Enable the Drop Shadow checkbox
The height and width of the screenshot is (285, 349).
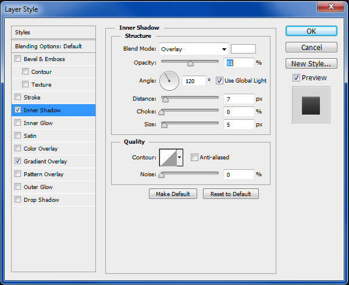click(18, 199)
